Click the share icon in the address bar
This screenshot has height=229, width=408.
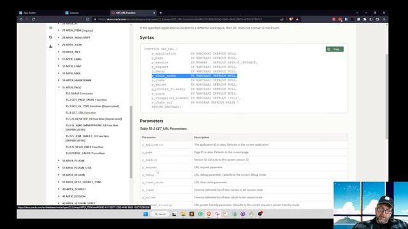pos(282,19)
